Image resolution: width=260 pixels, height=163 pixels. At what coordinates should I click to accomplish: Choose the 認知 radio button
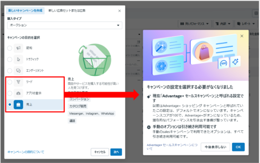point(10,48)
